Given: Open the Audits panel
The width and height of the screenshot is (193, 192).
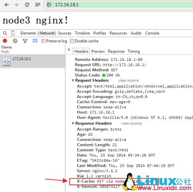Looking at the screenshot, I should point(136,33).
